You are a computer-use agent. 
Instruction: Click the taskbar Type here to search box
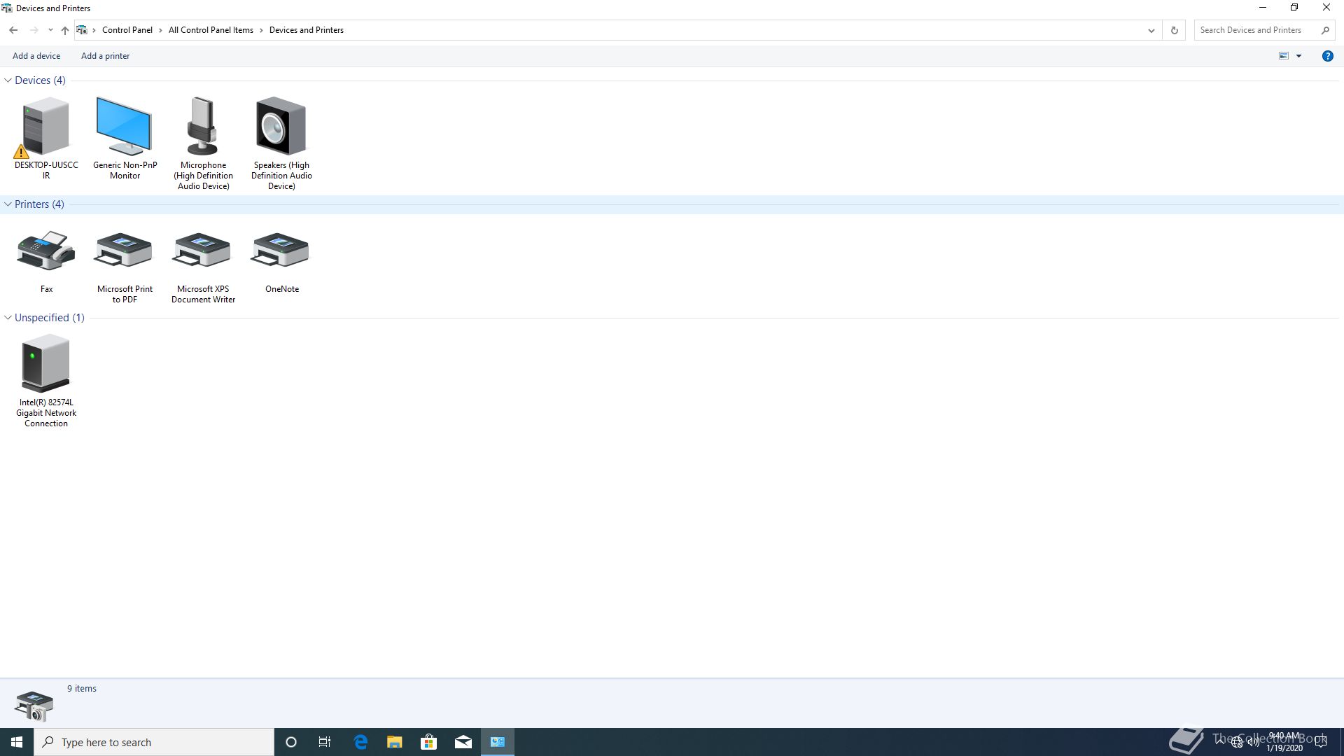click(x=154, y=742)
